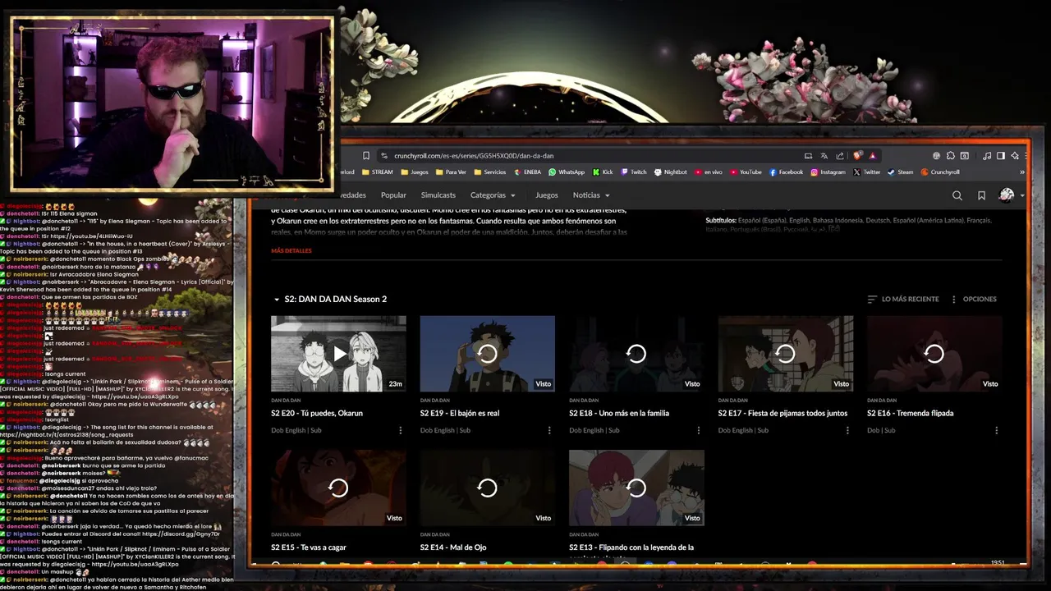The height and width of the screenshot is (591, 1051).
Task: Click the 'en vivo' bookmark
Action: (x=708, y=172)
